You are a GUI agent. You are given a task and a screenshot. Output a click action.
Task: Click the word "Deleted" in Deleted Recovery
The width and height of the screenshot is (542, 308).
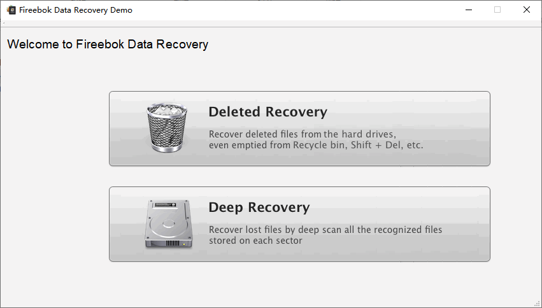[234, 113]
